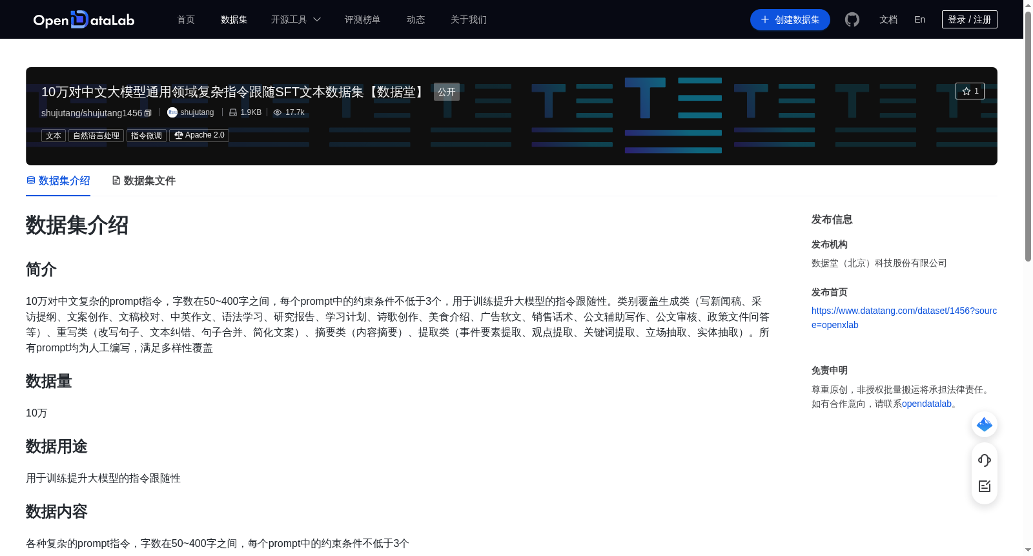Click the shujutang publisher name

click(x=197, y=112)
